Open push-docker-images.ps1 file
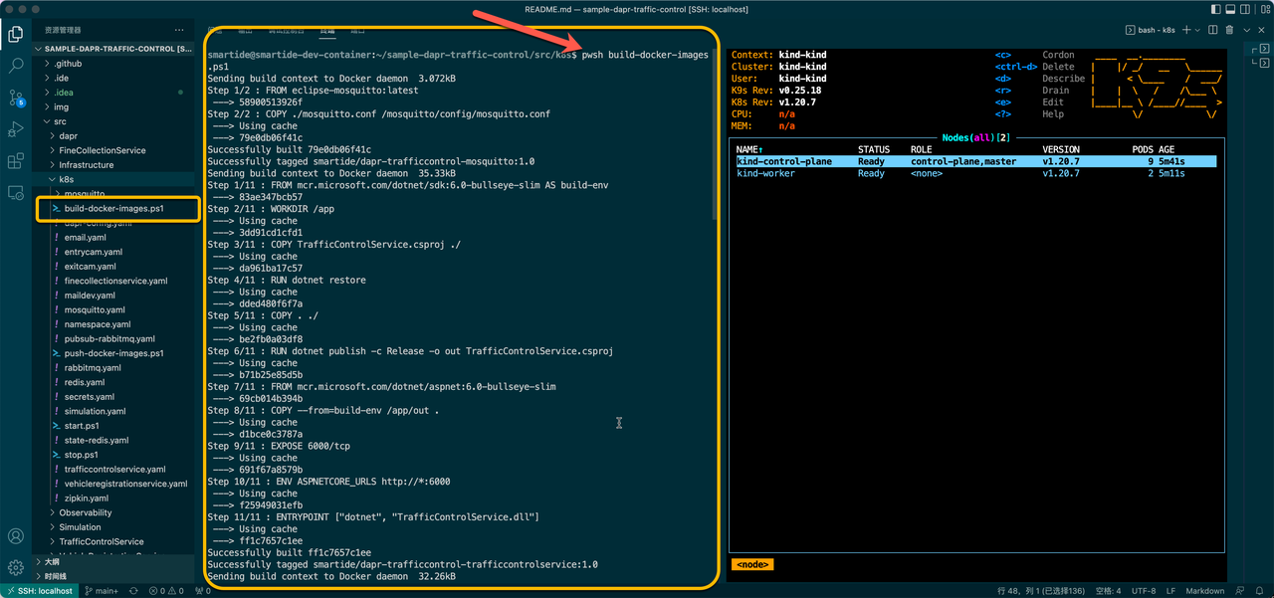The width and height of the screenshot is (1274, 598). pos(113,353)
